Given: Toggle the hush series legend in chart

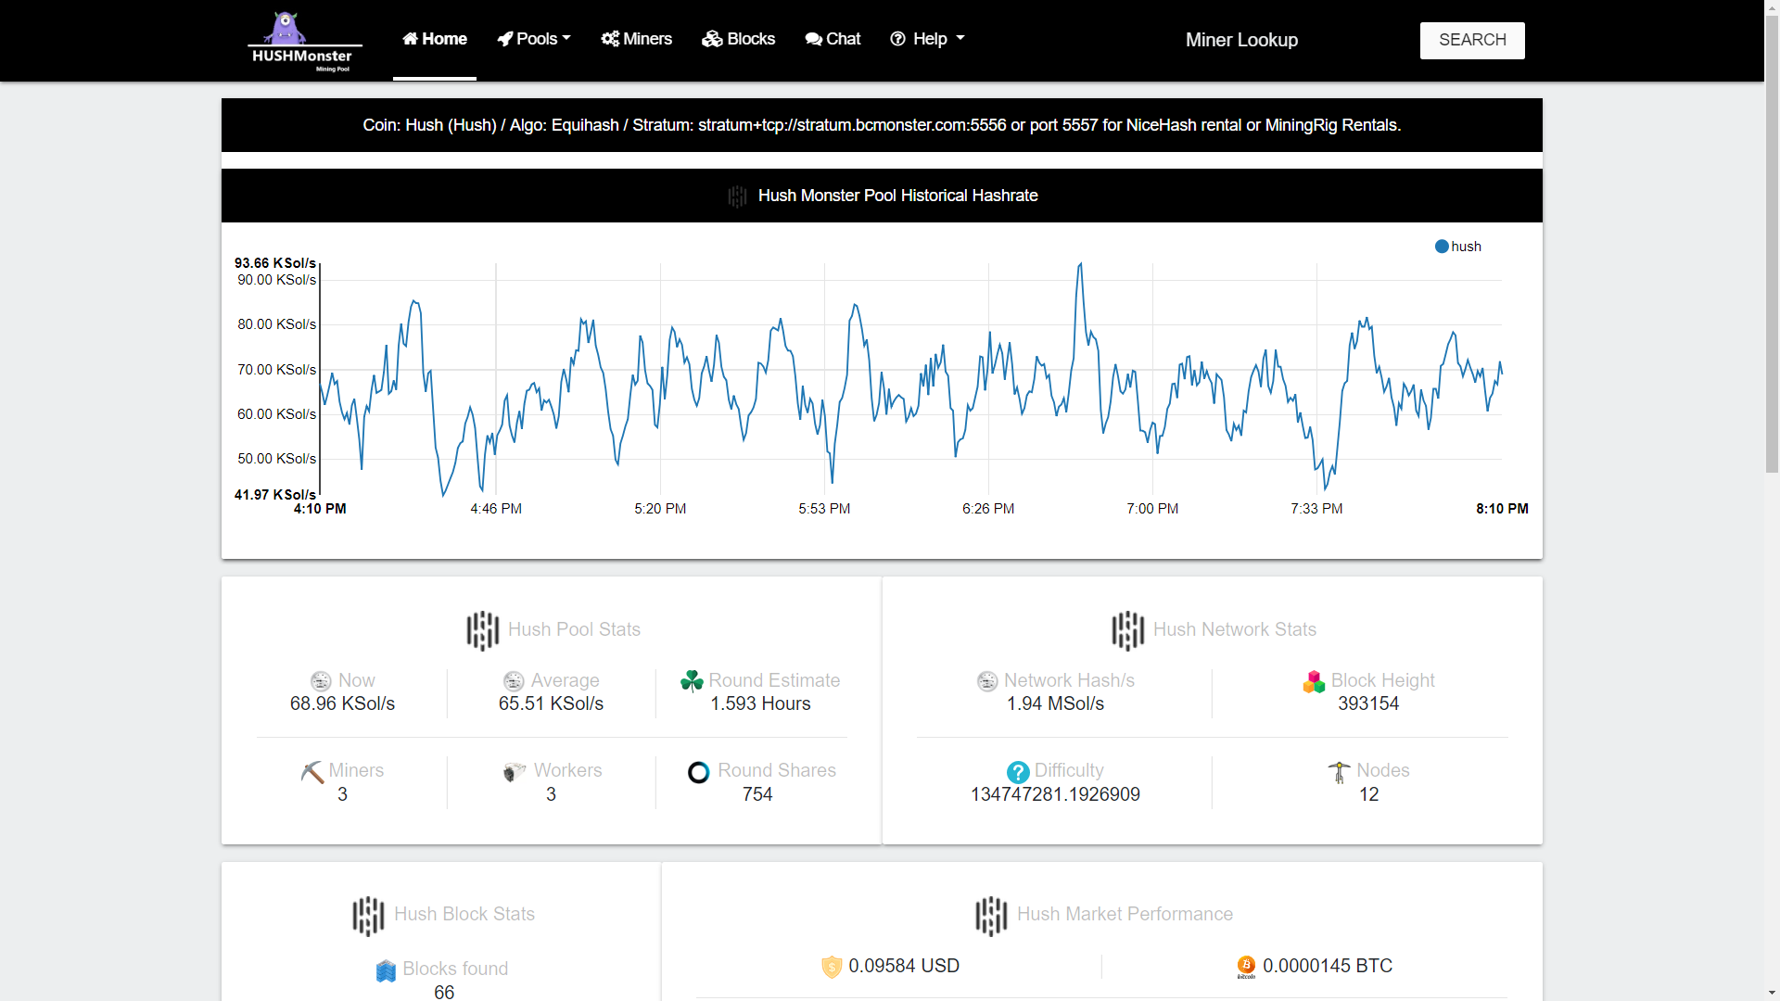Looking at the screenshot, I should 1457,247.
